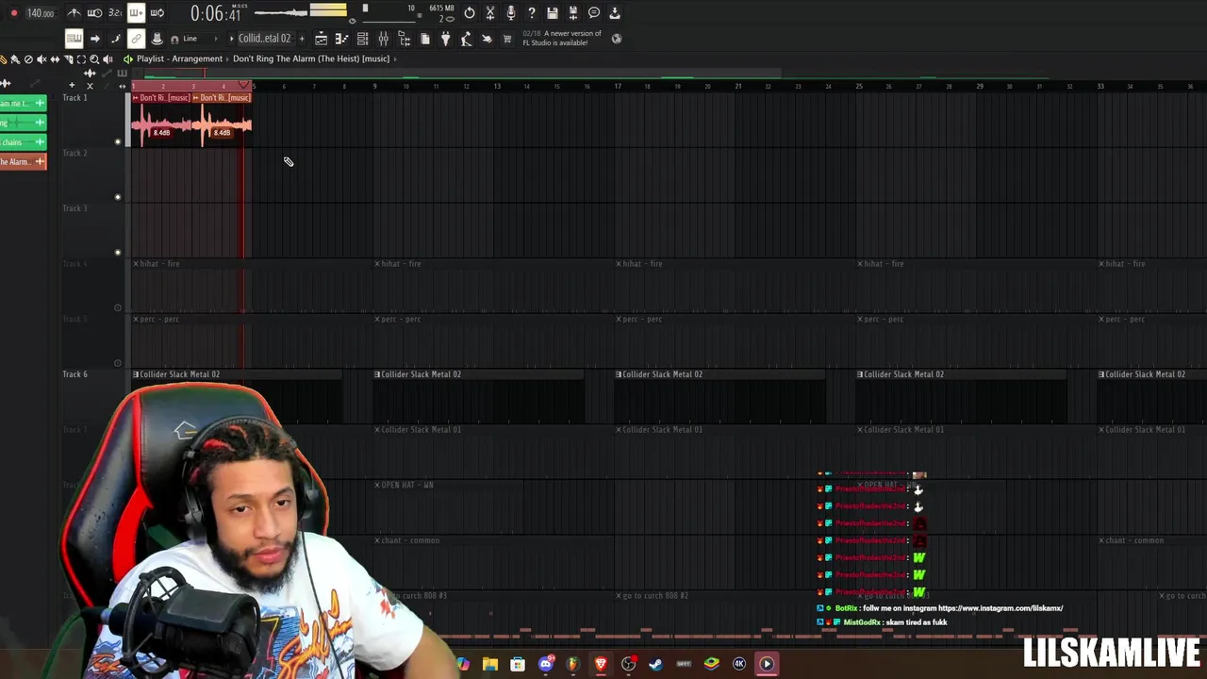Click the plus to add new pattern
The image size is (1207, 679).
(302, 39)
